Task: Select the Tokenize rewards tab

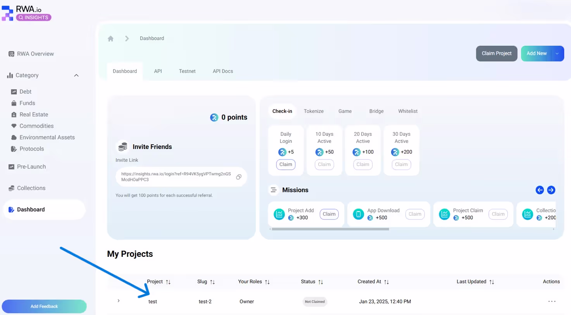Action: point(314,111)
